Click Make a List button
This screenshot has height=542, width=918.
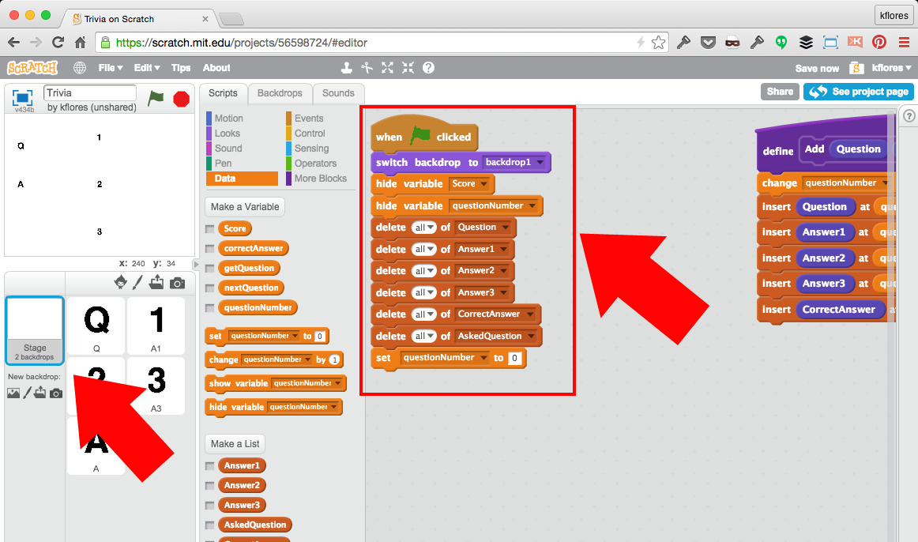235,444
